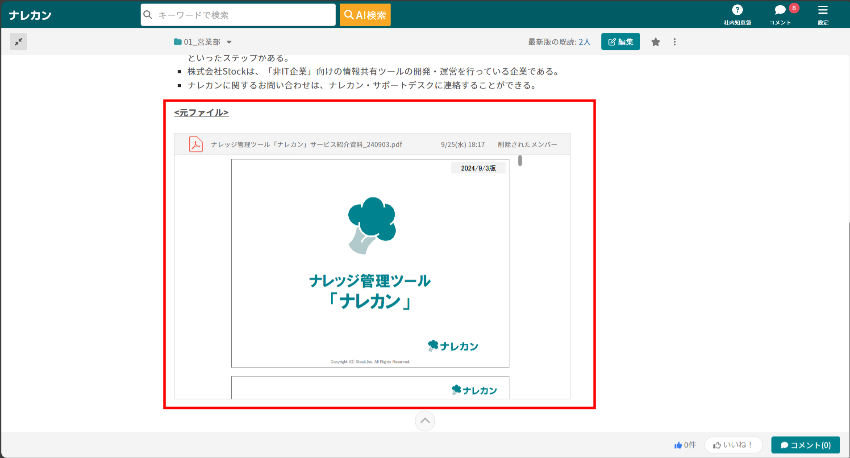Open the <元ファイル> link
Viewport: 850px width, 458px height.
[200, 112]
